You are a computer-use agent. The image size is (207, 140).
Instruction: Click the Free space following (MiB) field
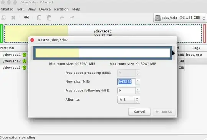(x=127, y=91)
